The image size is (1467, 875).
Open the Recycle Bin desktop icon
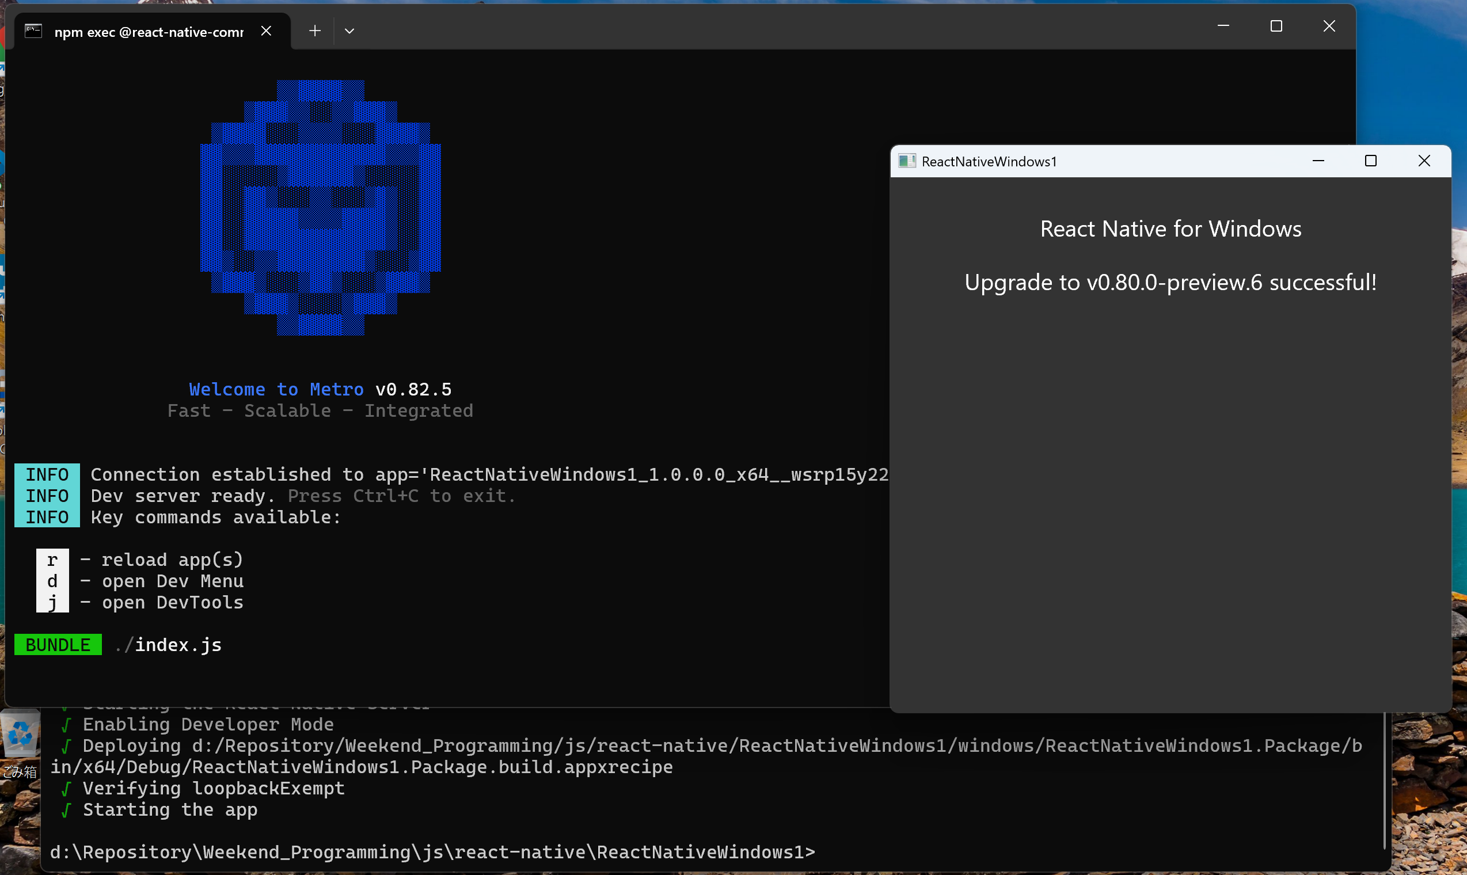(20, 744)
